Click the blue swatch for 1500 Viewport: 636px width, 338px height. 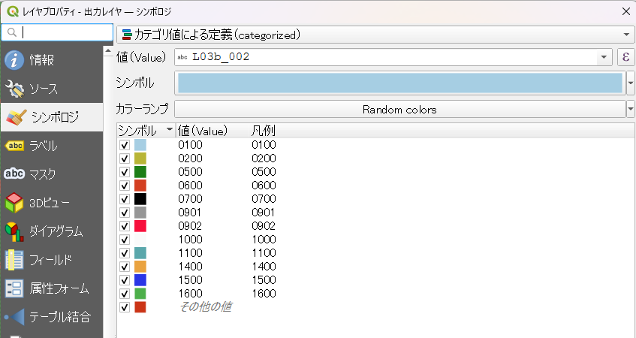click(x=140, y=280)
